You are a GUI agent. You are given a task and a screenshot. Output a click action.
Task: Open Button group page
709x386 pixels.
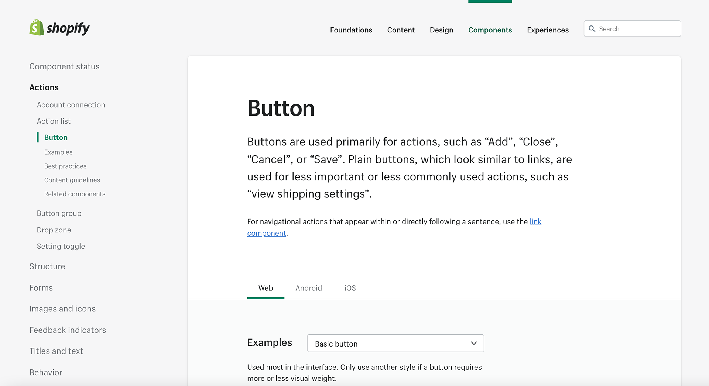pyautogui.click(x=59, y=213)
